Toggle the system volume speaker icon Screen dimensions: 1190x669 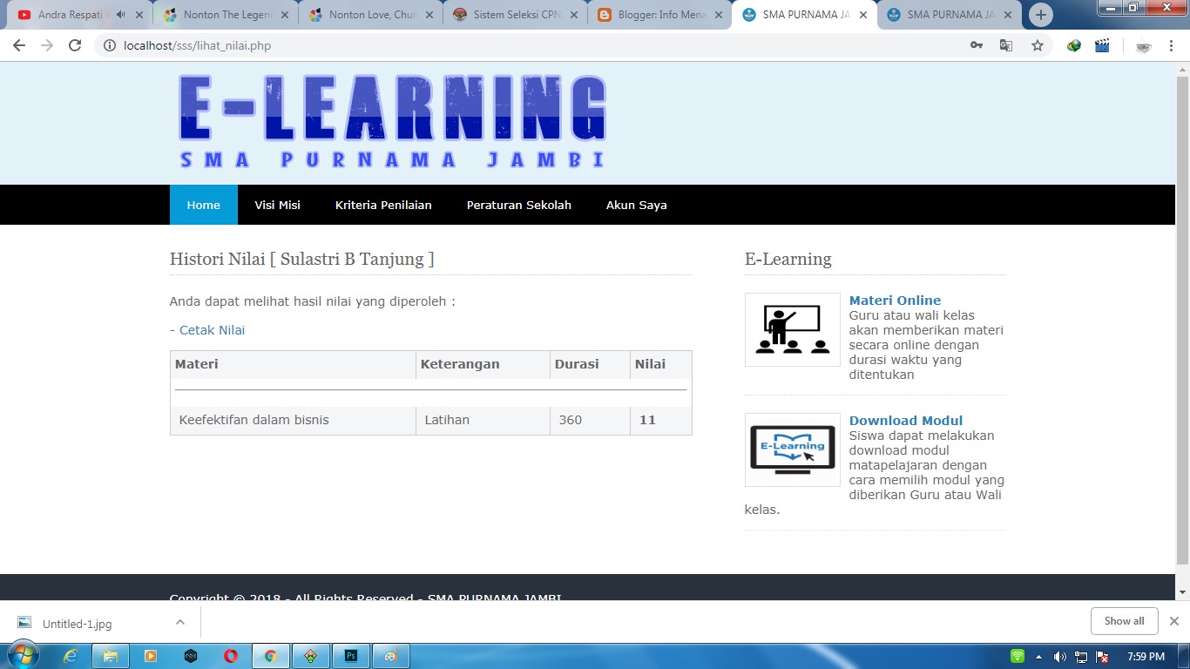click(1058, 655)
